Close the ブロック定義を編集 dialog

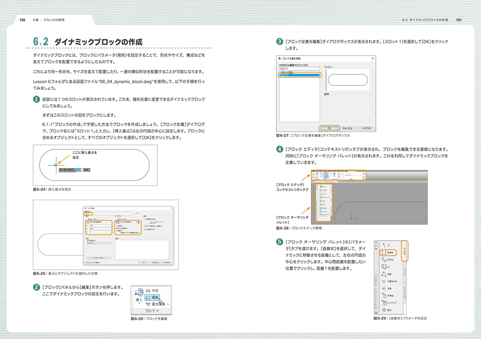pos(373,59)
